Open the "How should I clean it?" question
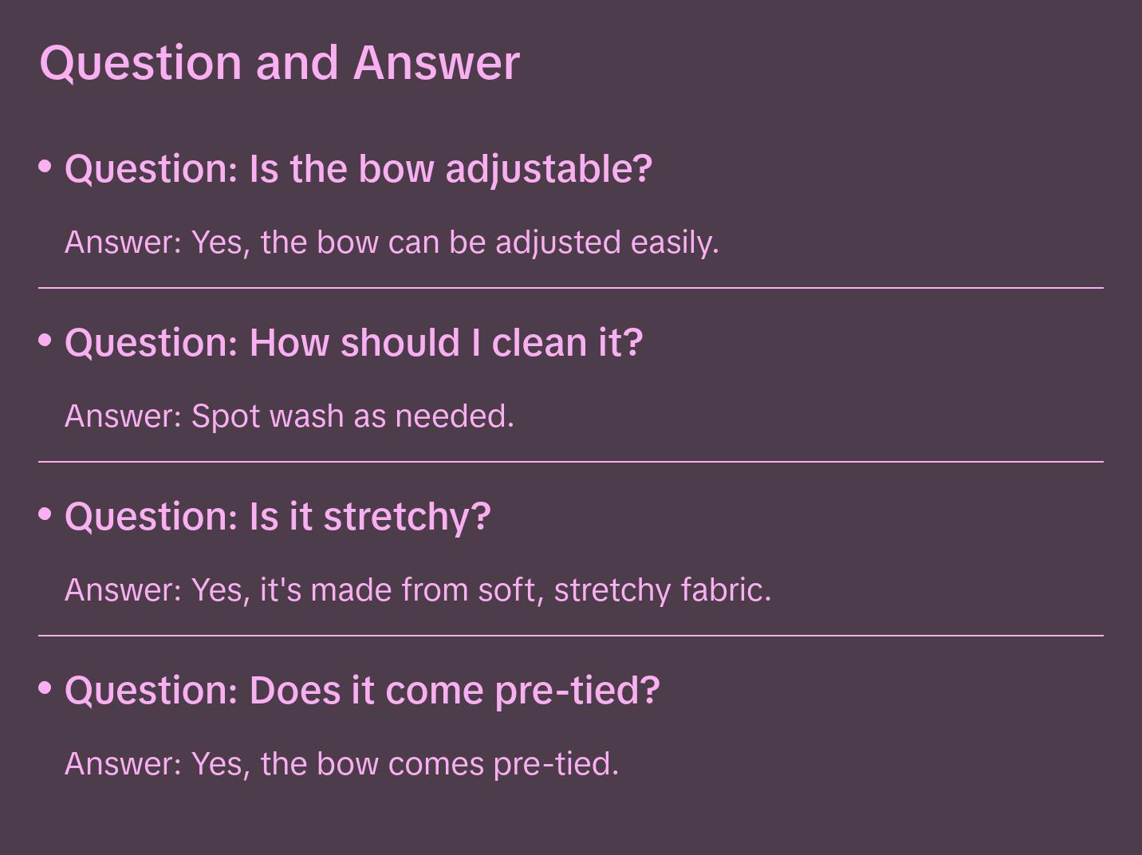This screenshot has height=855, width=1142. 353,343
